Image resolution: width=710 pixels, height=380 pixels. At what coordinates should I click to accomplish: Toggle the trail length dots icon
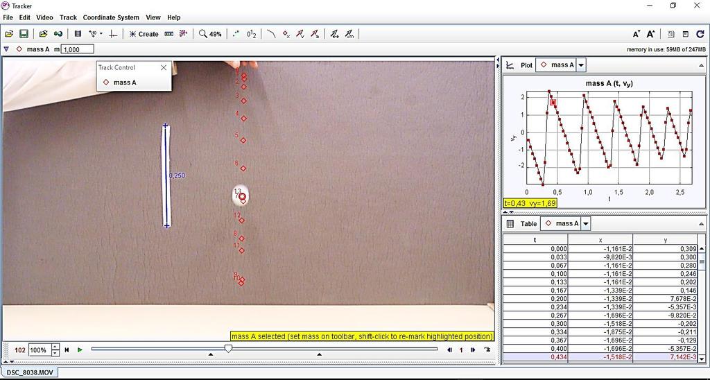[236, 34]
